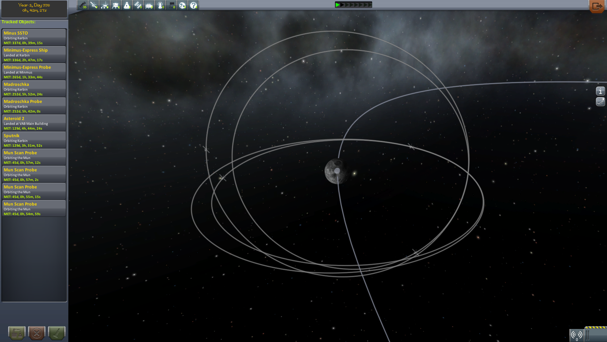Toggle the Bases filter icon
This screenshot has height=342, width=607.
click(x=149, y=5)
